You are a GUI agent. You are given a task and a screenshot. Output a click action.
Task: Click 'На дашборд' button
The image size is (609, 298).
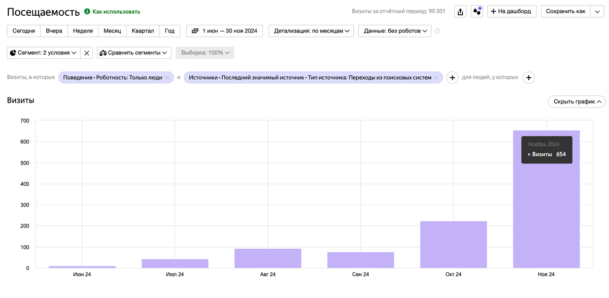[512, 11]
